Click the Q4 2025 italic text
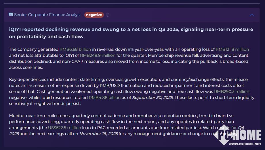 (x=15, y=134)
